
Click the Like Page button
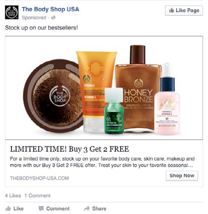184,11
